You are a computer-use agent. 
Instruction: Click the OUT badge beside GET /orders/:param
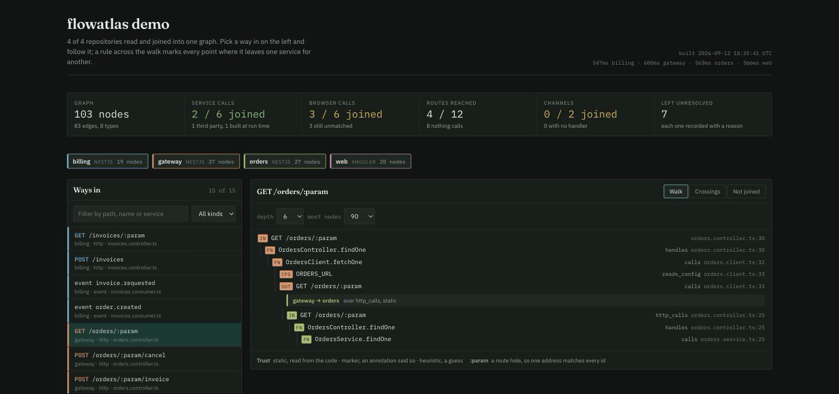click(286, 287)
